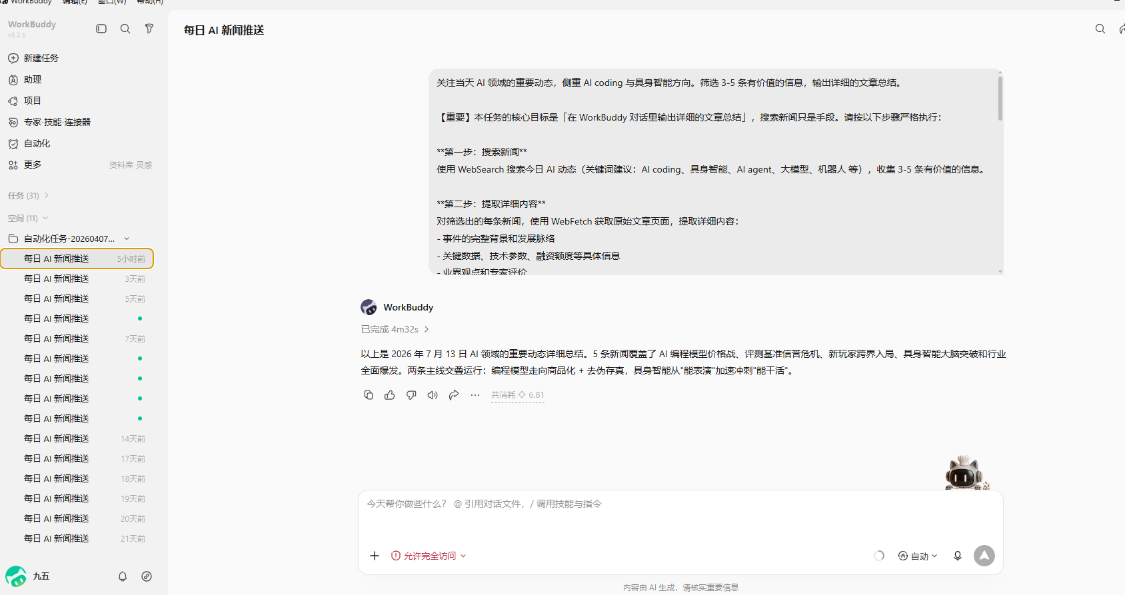Image resolution: width=1125 pixels, height=595 pixels.
Task: Open notifications bell icon
Action: point(123,576)
